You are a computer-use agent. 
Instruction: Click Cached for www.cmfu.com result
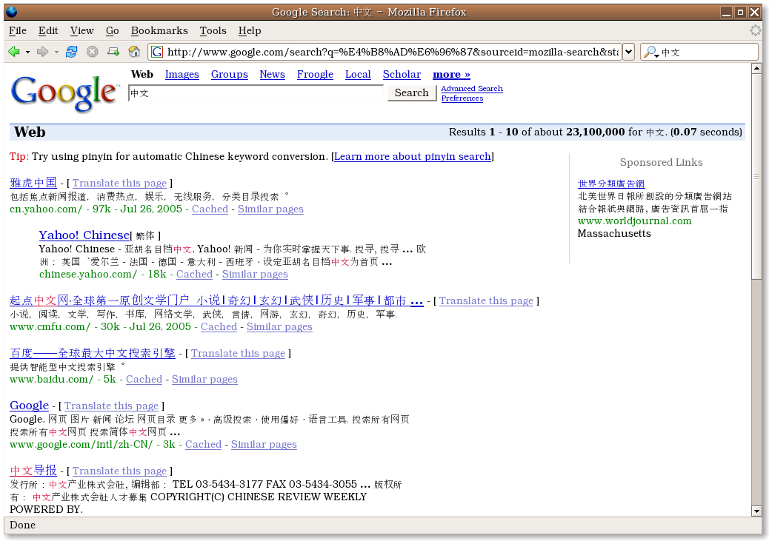click(x=219, y=327)
